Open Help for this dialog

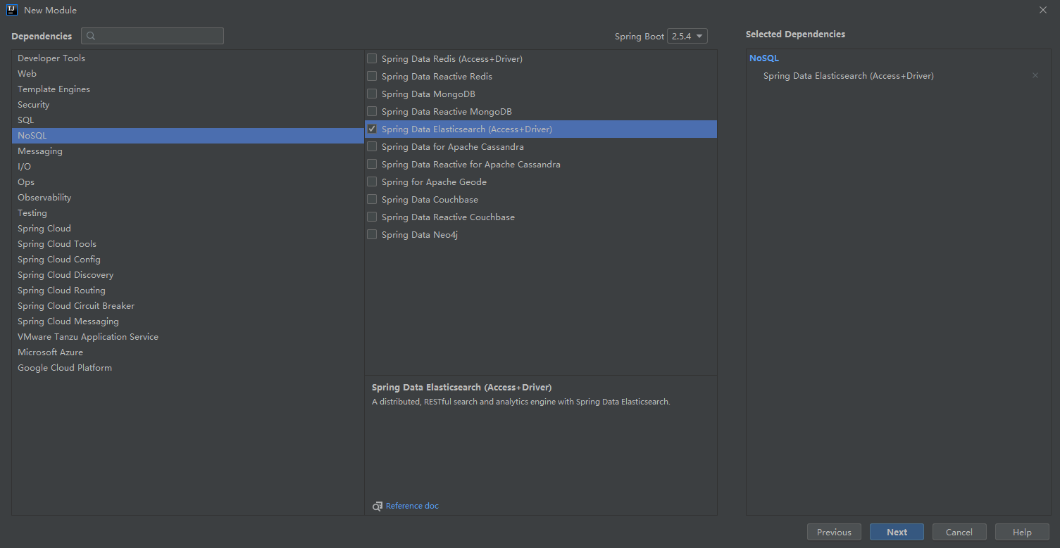click(x=1022, y=532)
